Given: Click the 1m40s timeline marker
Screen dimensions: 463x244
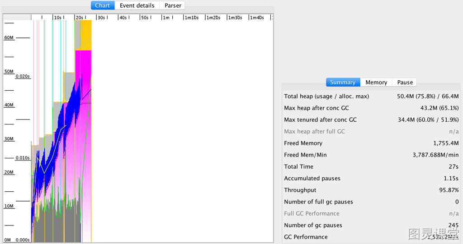Looking at the screenshot, I should [257, 18].
